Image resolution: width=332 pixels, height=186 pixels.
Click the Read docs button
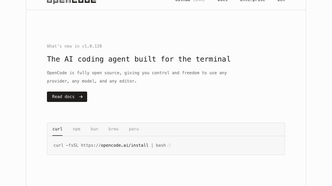click(x=67, y=96)
